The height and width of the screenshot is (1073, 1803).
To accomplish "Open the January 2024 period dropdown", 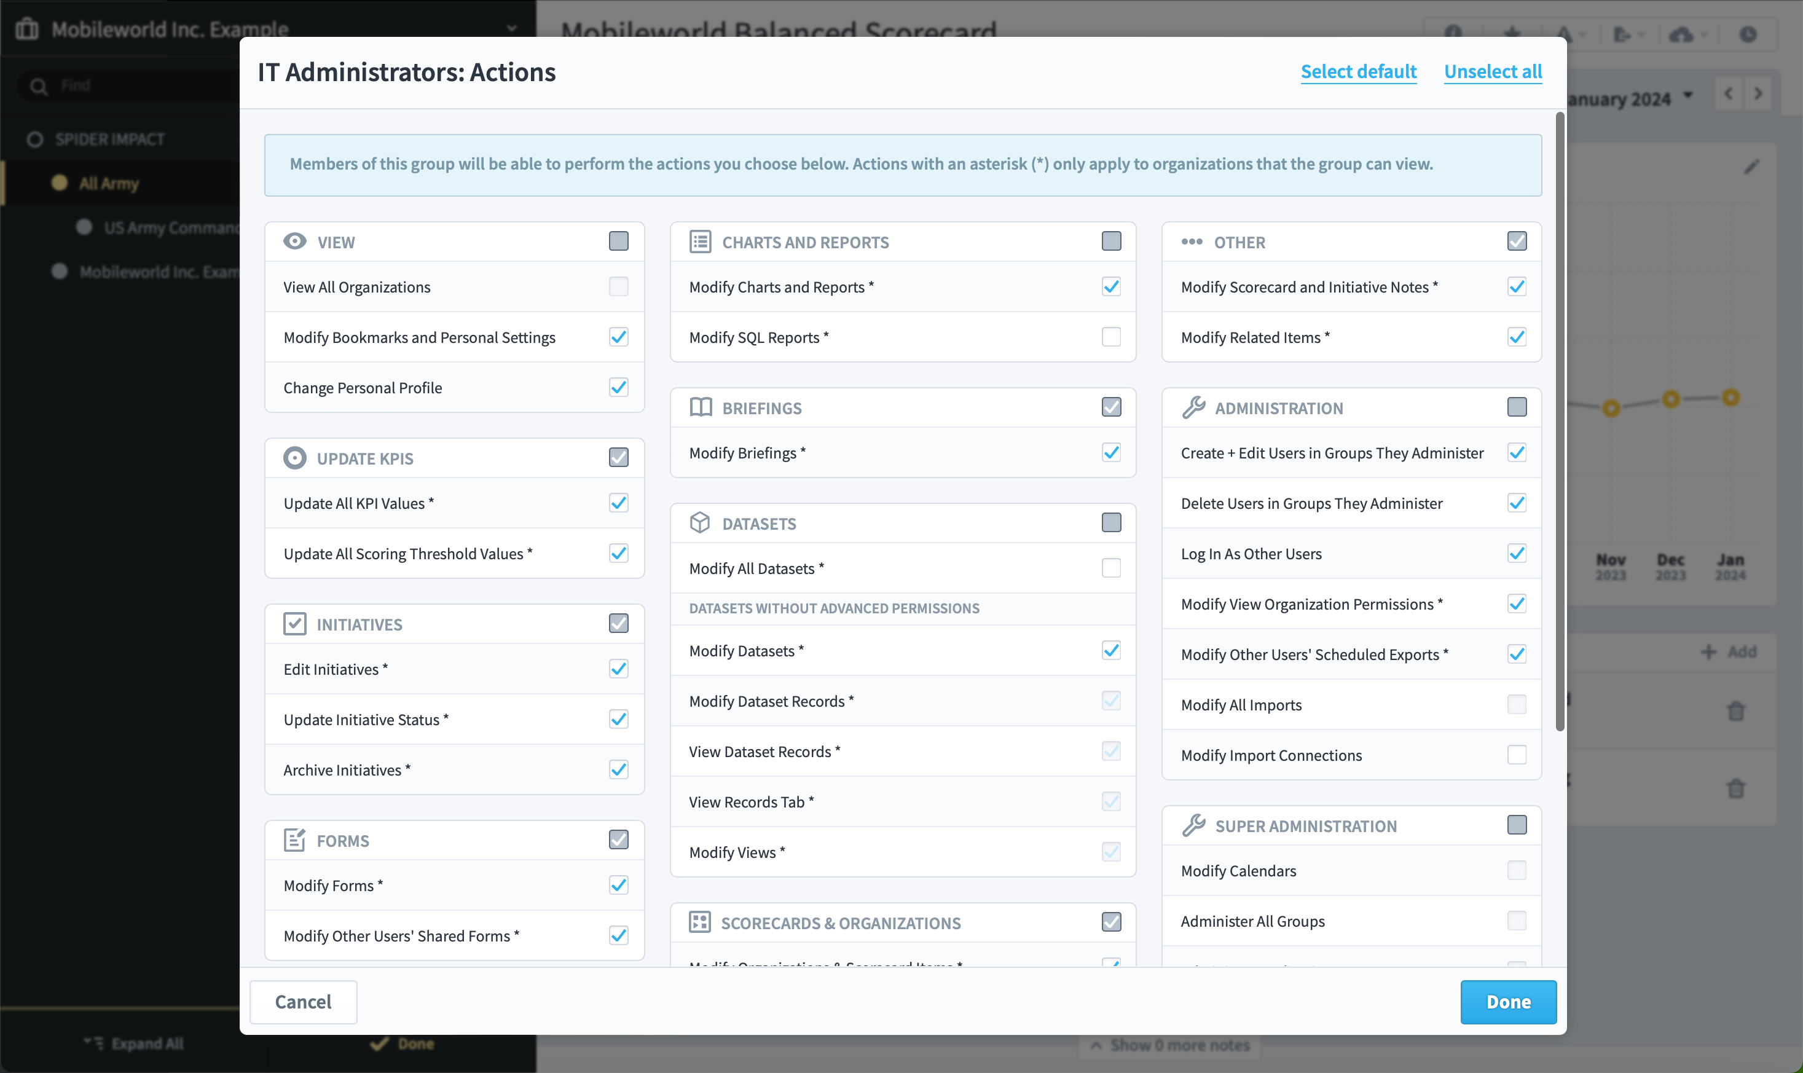I will 1630,98.
